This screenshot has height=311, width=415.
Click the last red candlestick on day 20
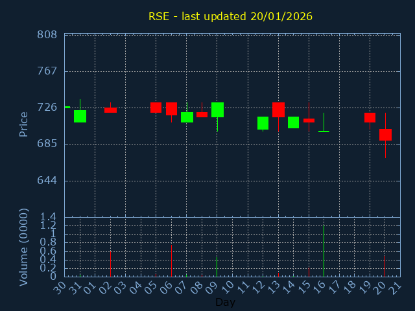(385, 135)
